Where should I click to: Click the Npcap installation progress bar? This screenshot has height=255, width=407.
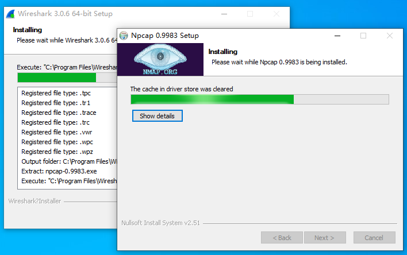(260, 99)
